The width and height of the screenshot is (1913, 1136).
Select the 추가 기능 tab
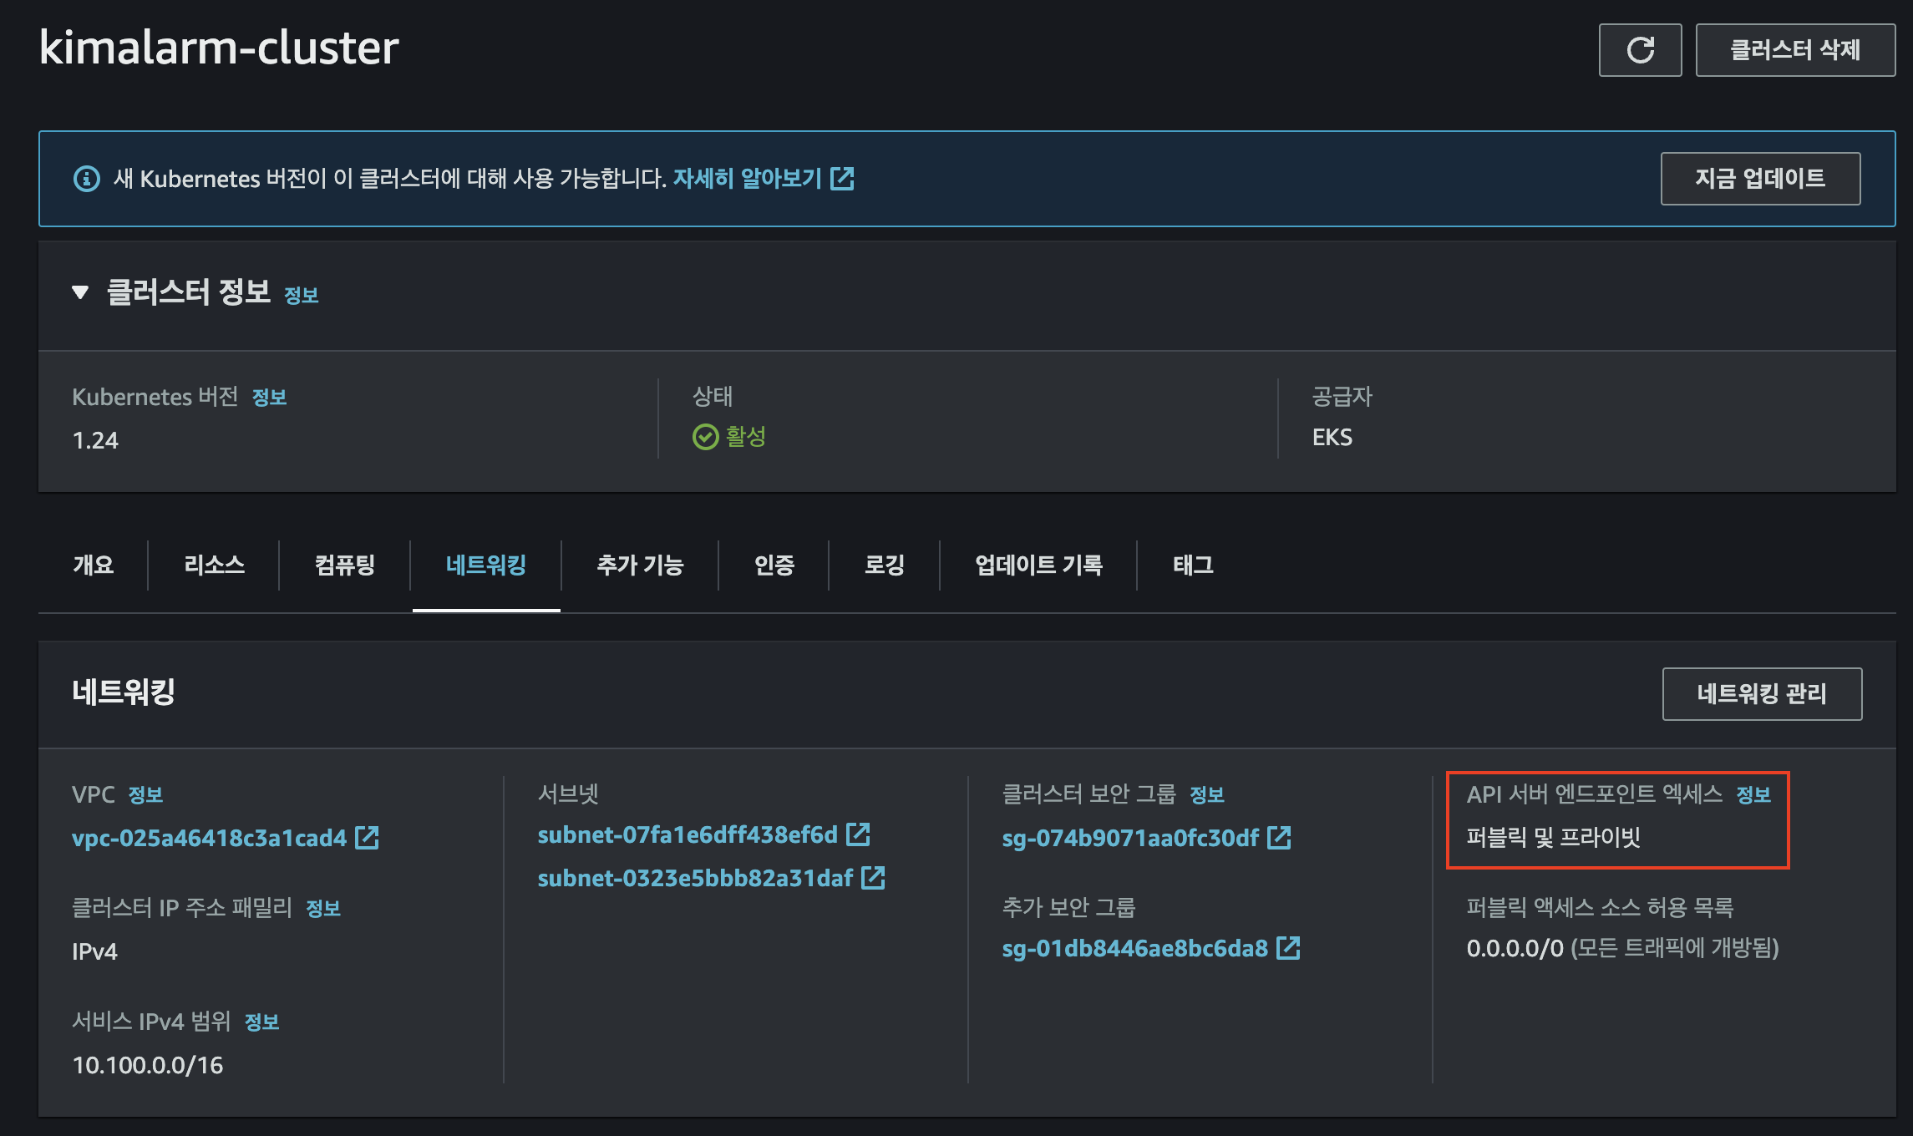pos(640,565)
